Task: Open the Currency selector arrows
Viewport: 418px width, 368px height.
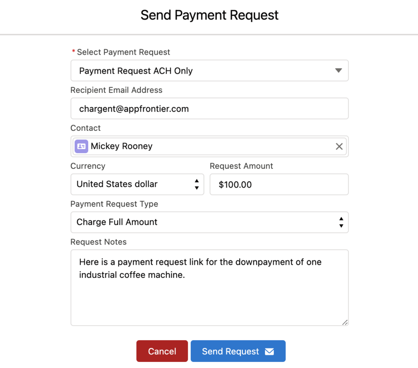Action: (197, 184)
